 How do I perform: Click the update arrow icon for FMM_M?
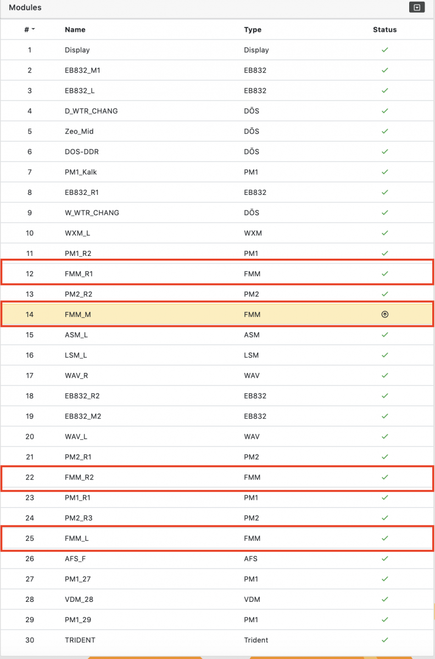click(x=384, y=315)
